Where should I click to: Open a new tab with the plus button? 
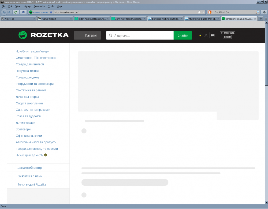(261, 19)
